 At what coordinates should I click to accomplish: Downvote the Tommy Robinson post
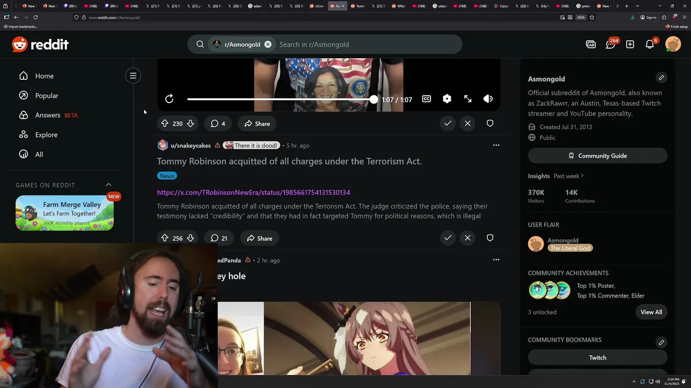pos(190,238)
